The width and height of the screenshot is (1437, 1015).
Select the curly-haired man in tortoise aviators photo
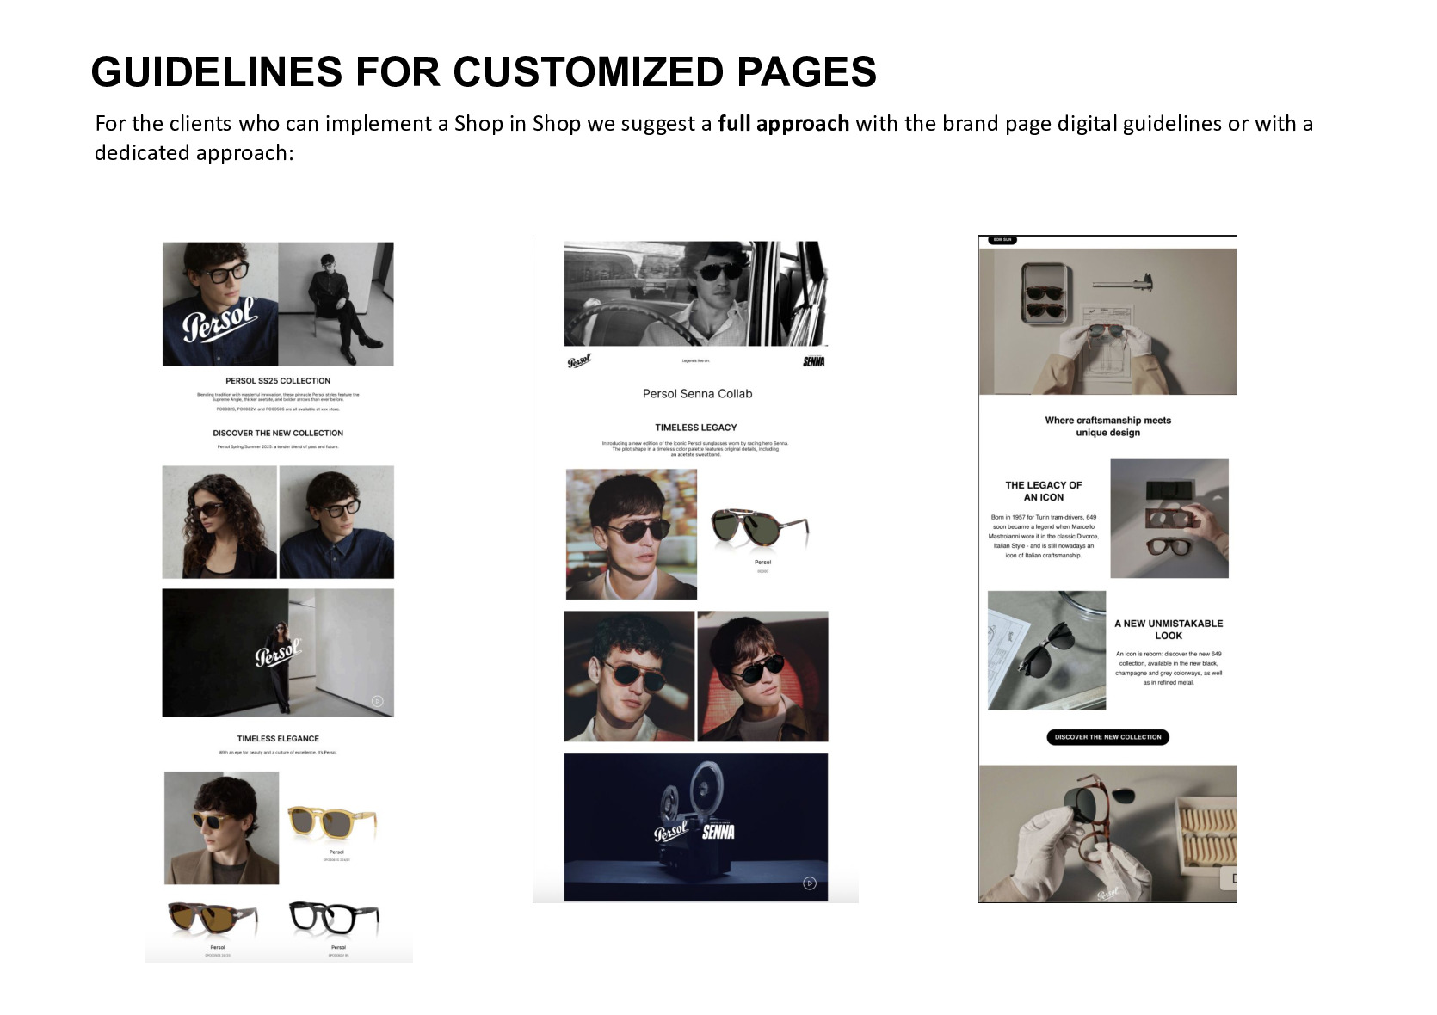coord(629,676)
